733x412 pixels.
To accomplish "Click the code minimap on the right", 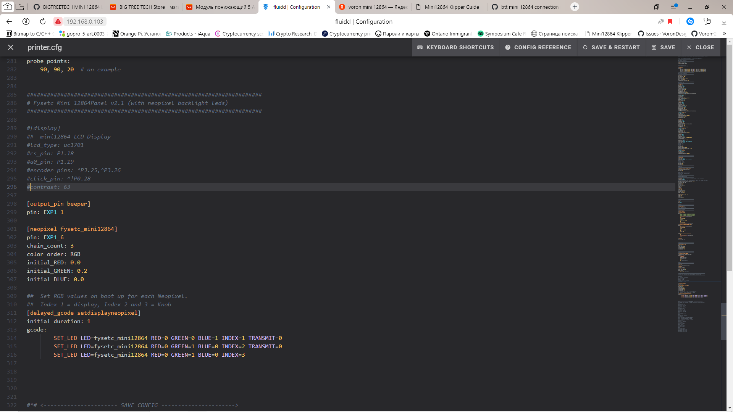I will [693, 191].
